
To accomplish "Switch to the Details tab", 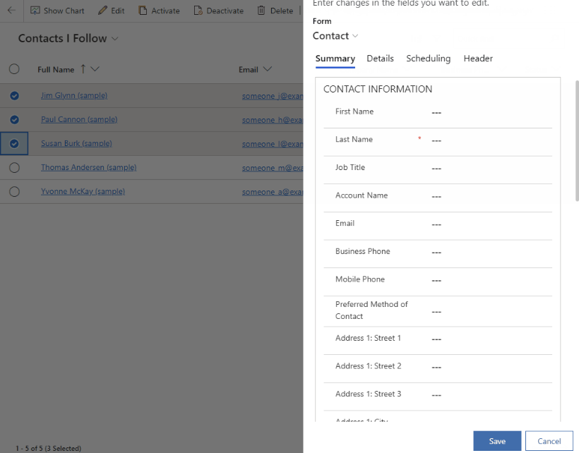I will click(x=380, y=59).
